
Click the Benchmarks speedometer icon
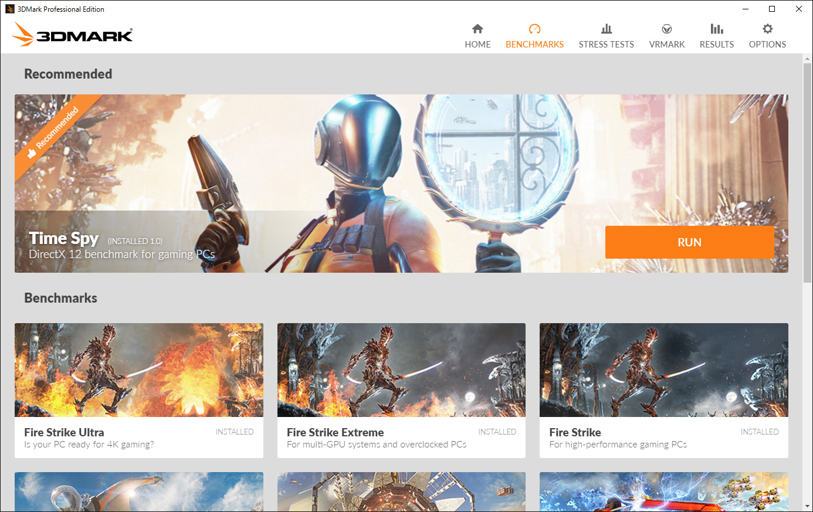coord(534,29)
